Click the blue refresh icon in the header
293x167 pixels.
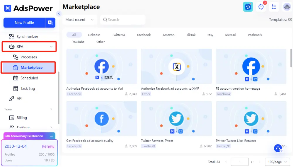pyautogui.click(x=248, y=7)
